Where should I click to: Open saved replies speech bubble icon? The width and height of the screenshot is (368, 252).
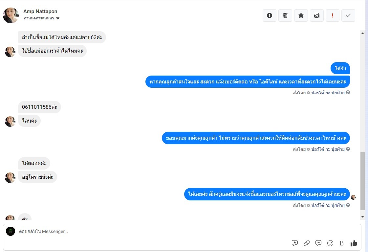click(x=318, y=243)
